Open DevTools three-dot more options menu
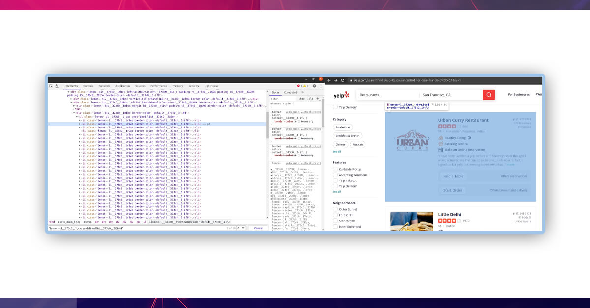Screen dimensions: 590x308 point(320,86)
